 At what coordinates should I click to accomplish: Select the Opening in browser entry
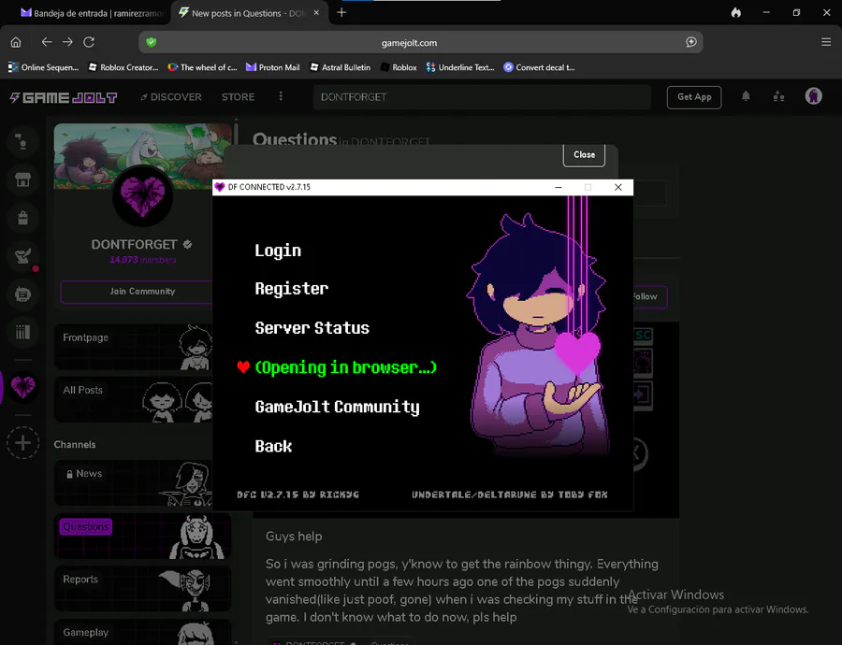pyautogui.click(x=346, y=367)
